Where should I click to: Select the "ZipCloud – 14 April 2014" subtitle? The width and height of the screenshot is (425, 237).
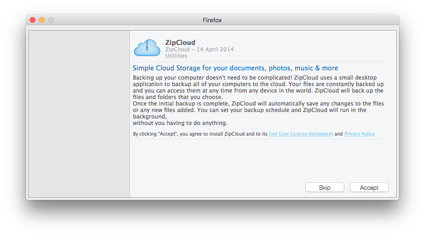tap(200, 50)
